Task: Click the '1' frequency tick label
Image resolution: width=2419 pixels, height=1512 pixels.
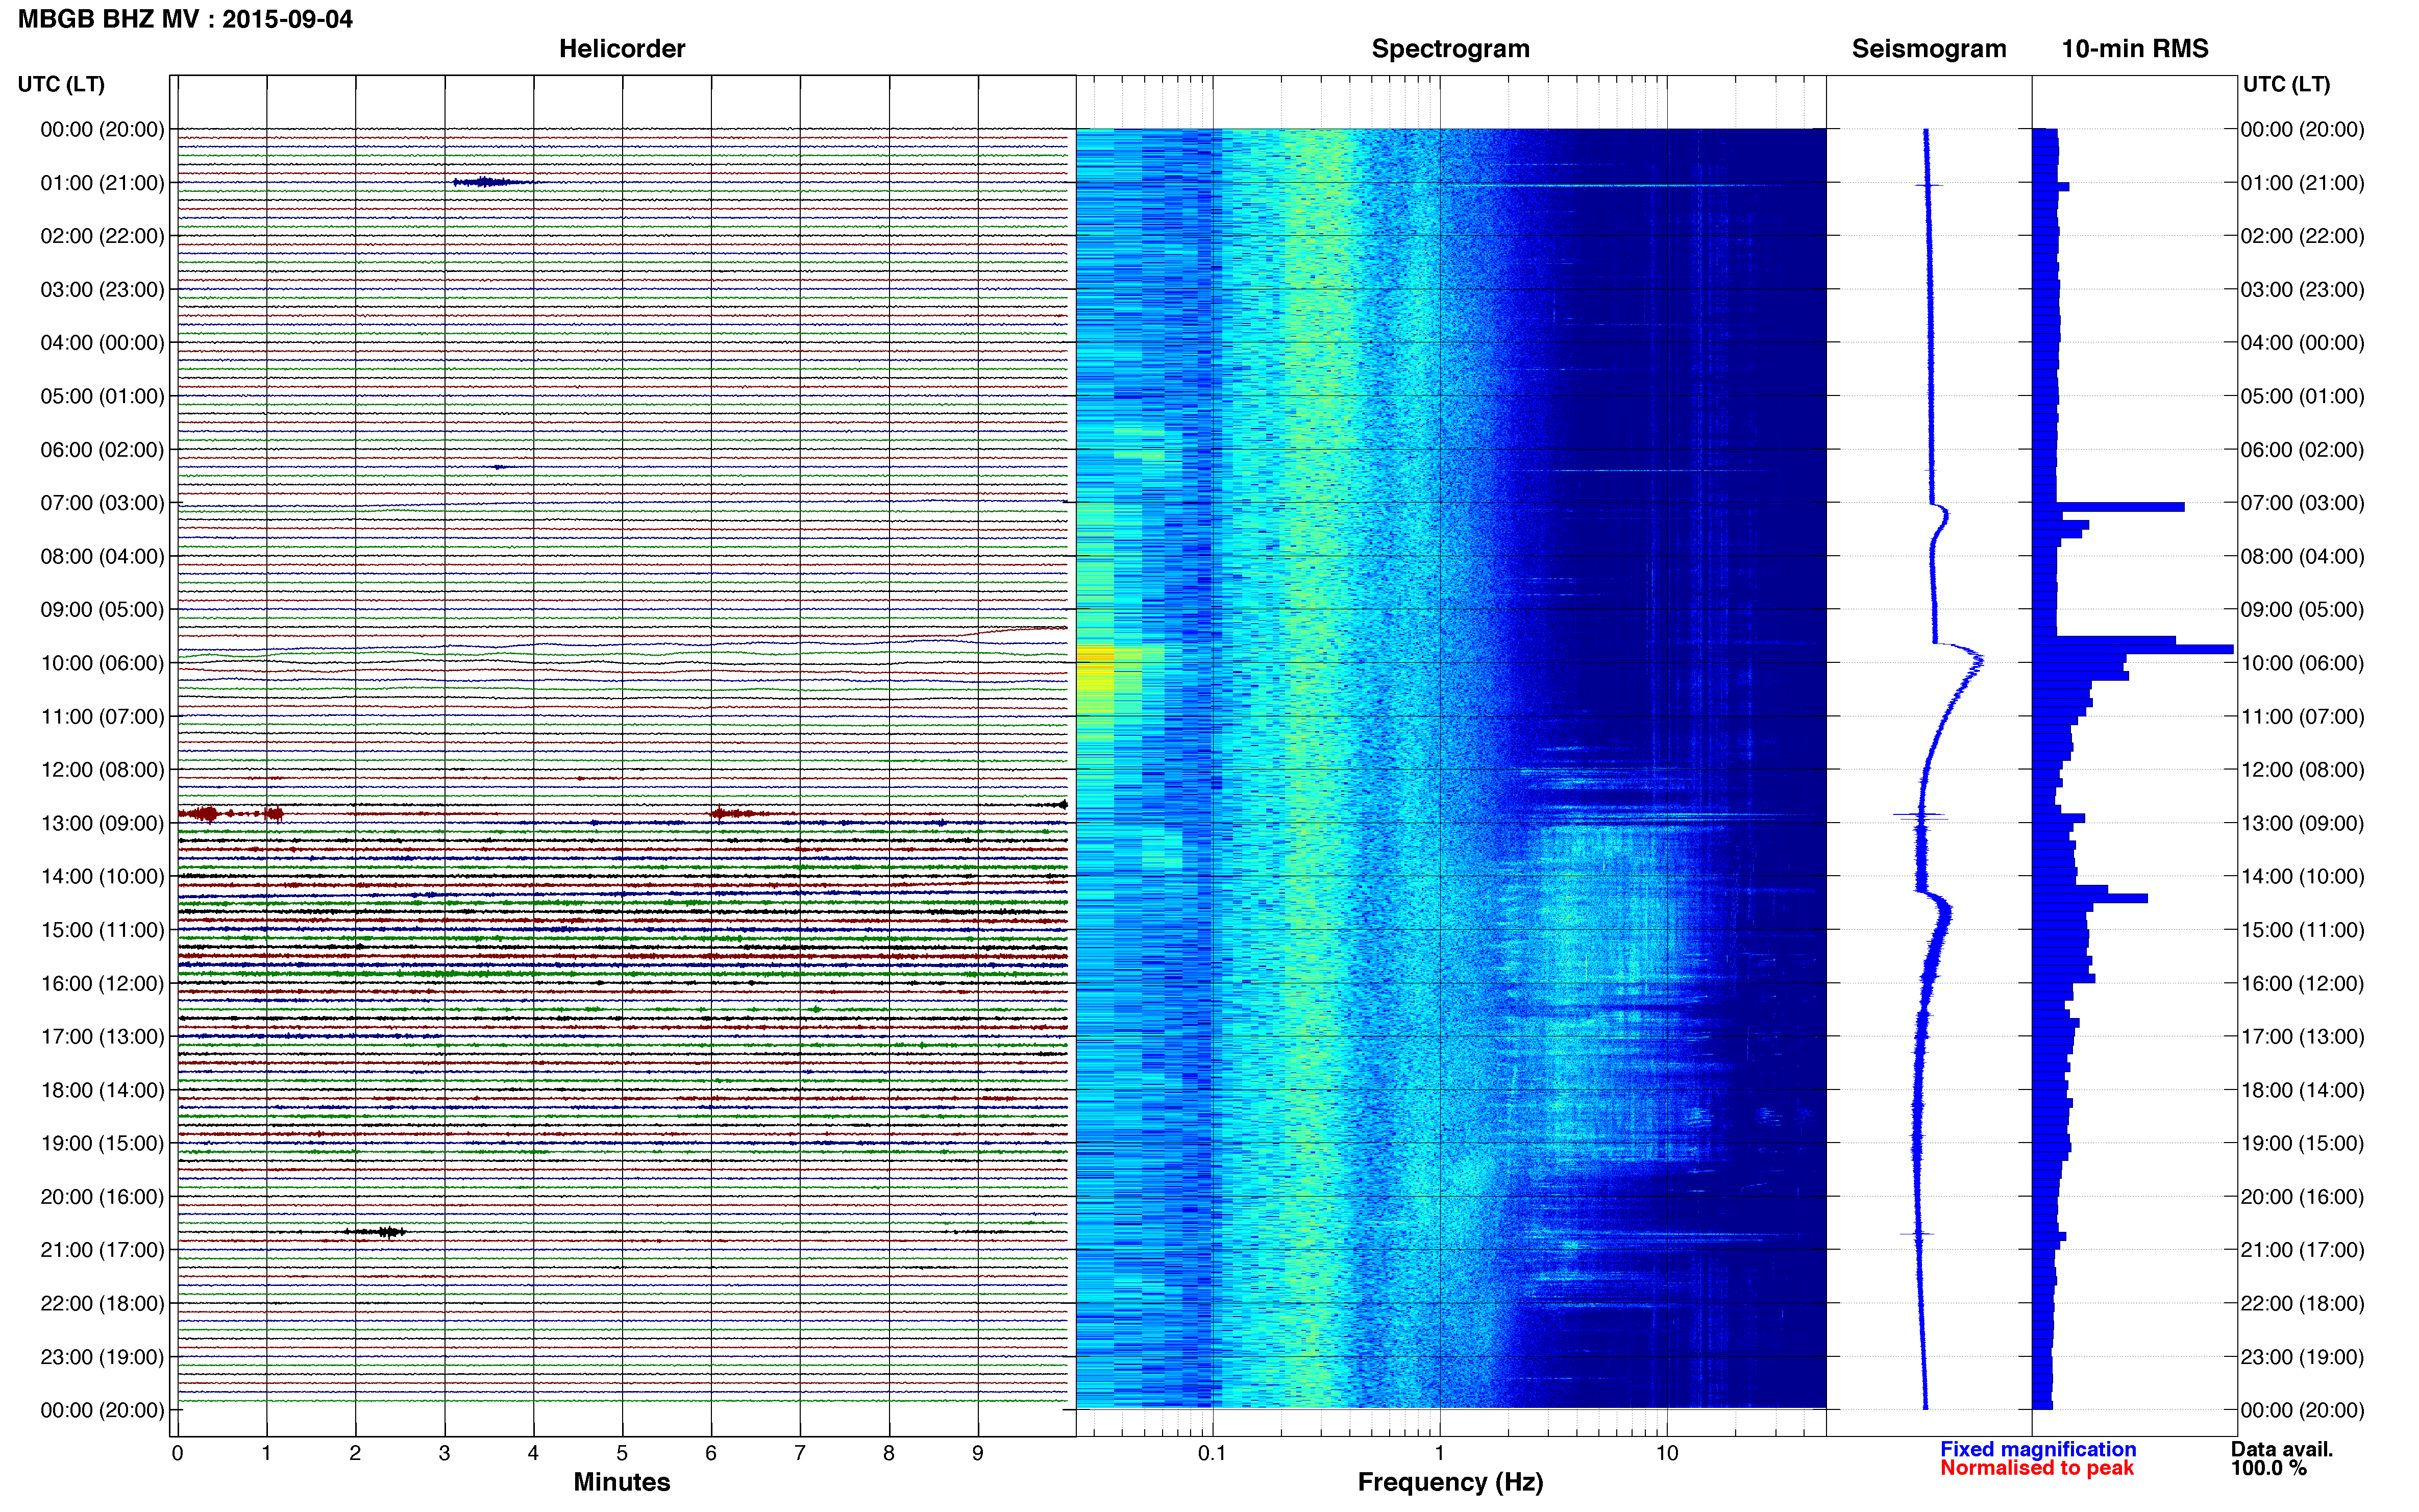Action: point(1439,1453)
